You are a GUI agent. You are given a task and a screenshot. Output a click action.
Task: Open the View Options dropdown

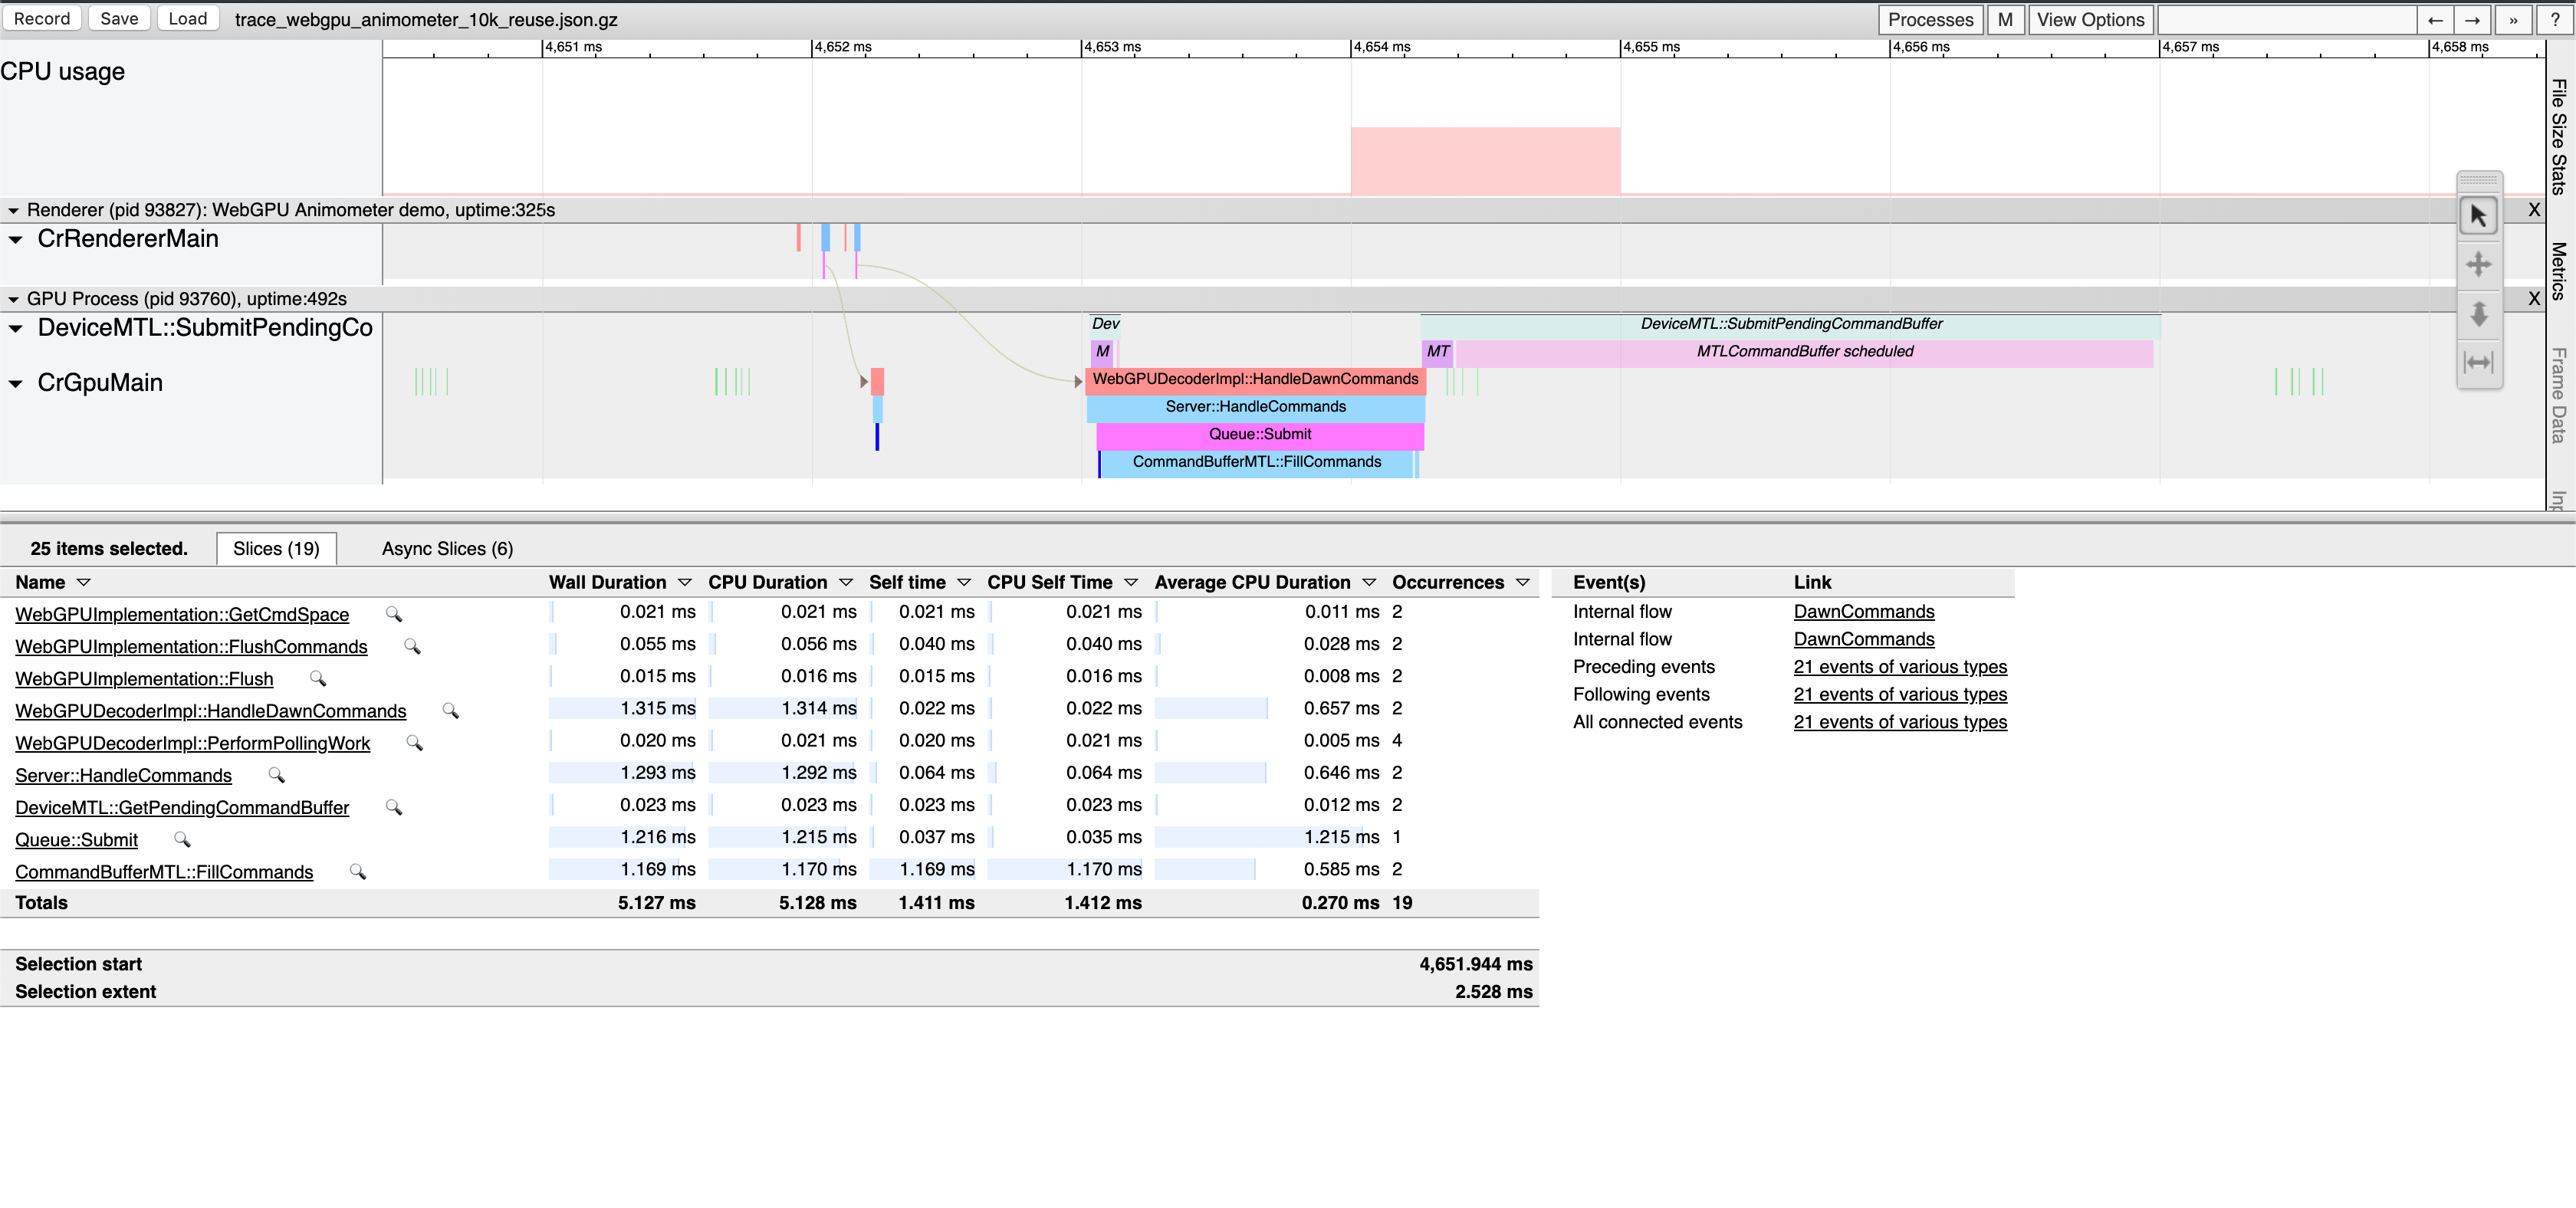click(x=2090, y=19)
